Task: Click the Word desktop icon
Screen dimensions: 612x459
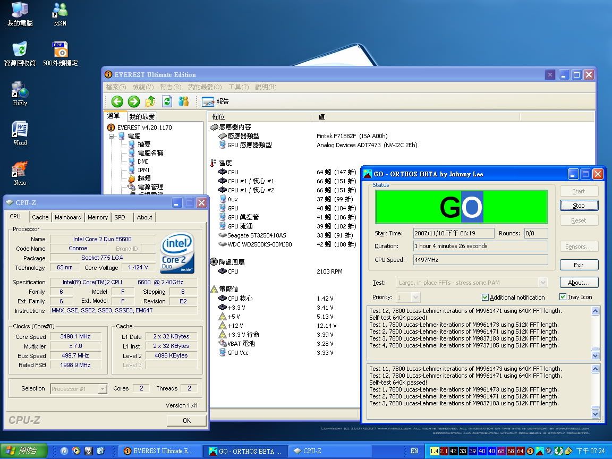Action: pyautogui.click(x=20, y=131)
